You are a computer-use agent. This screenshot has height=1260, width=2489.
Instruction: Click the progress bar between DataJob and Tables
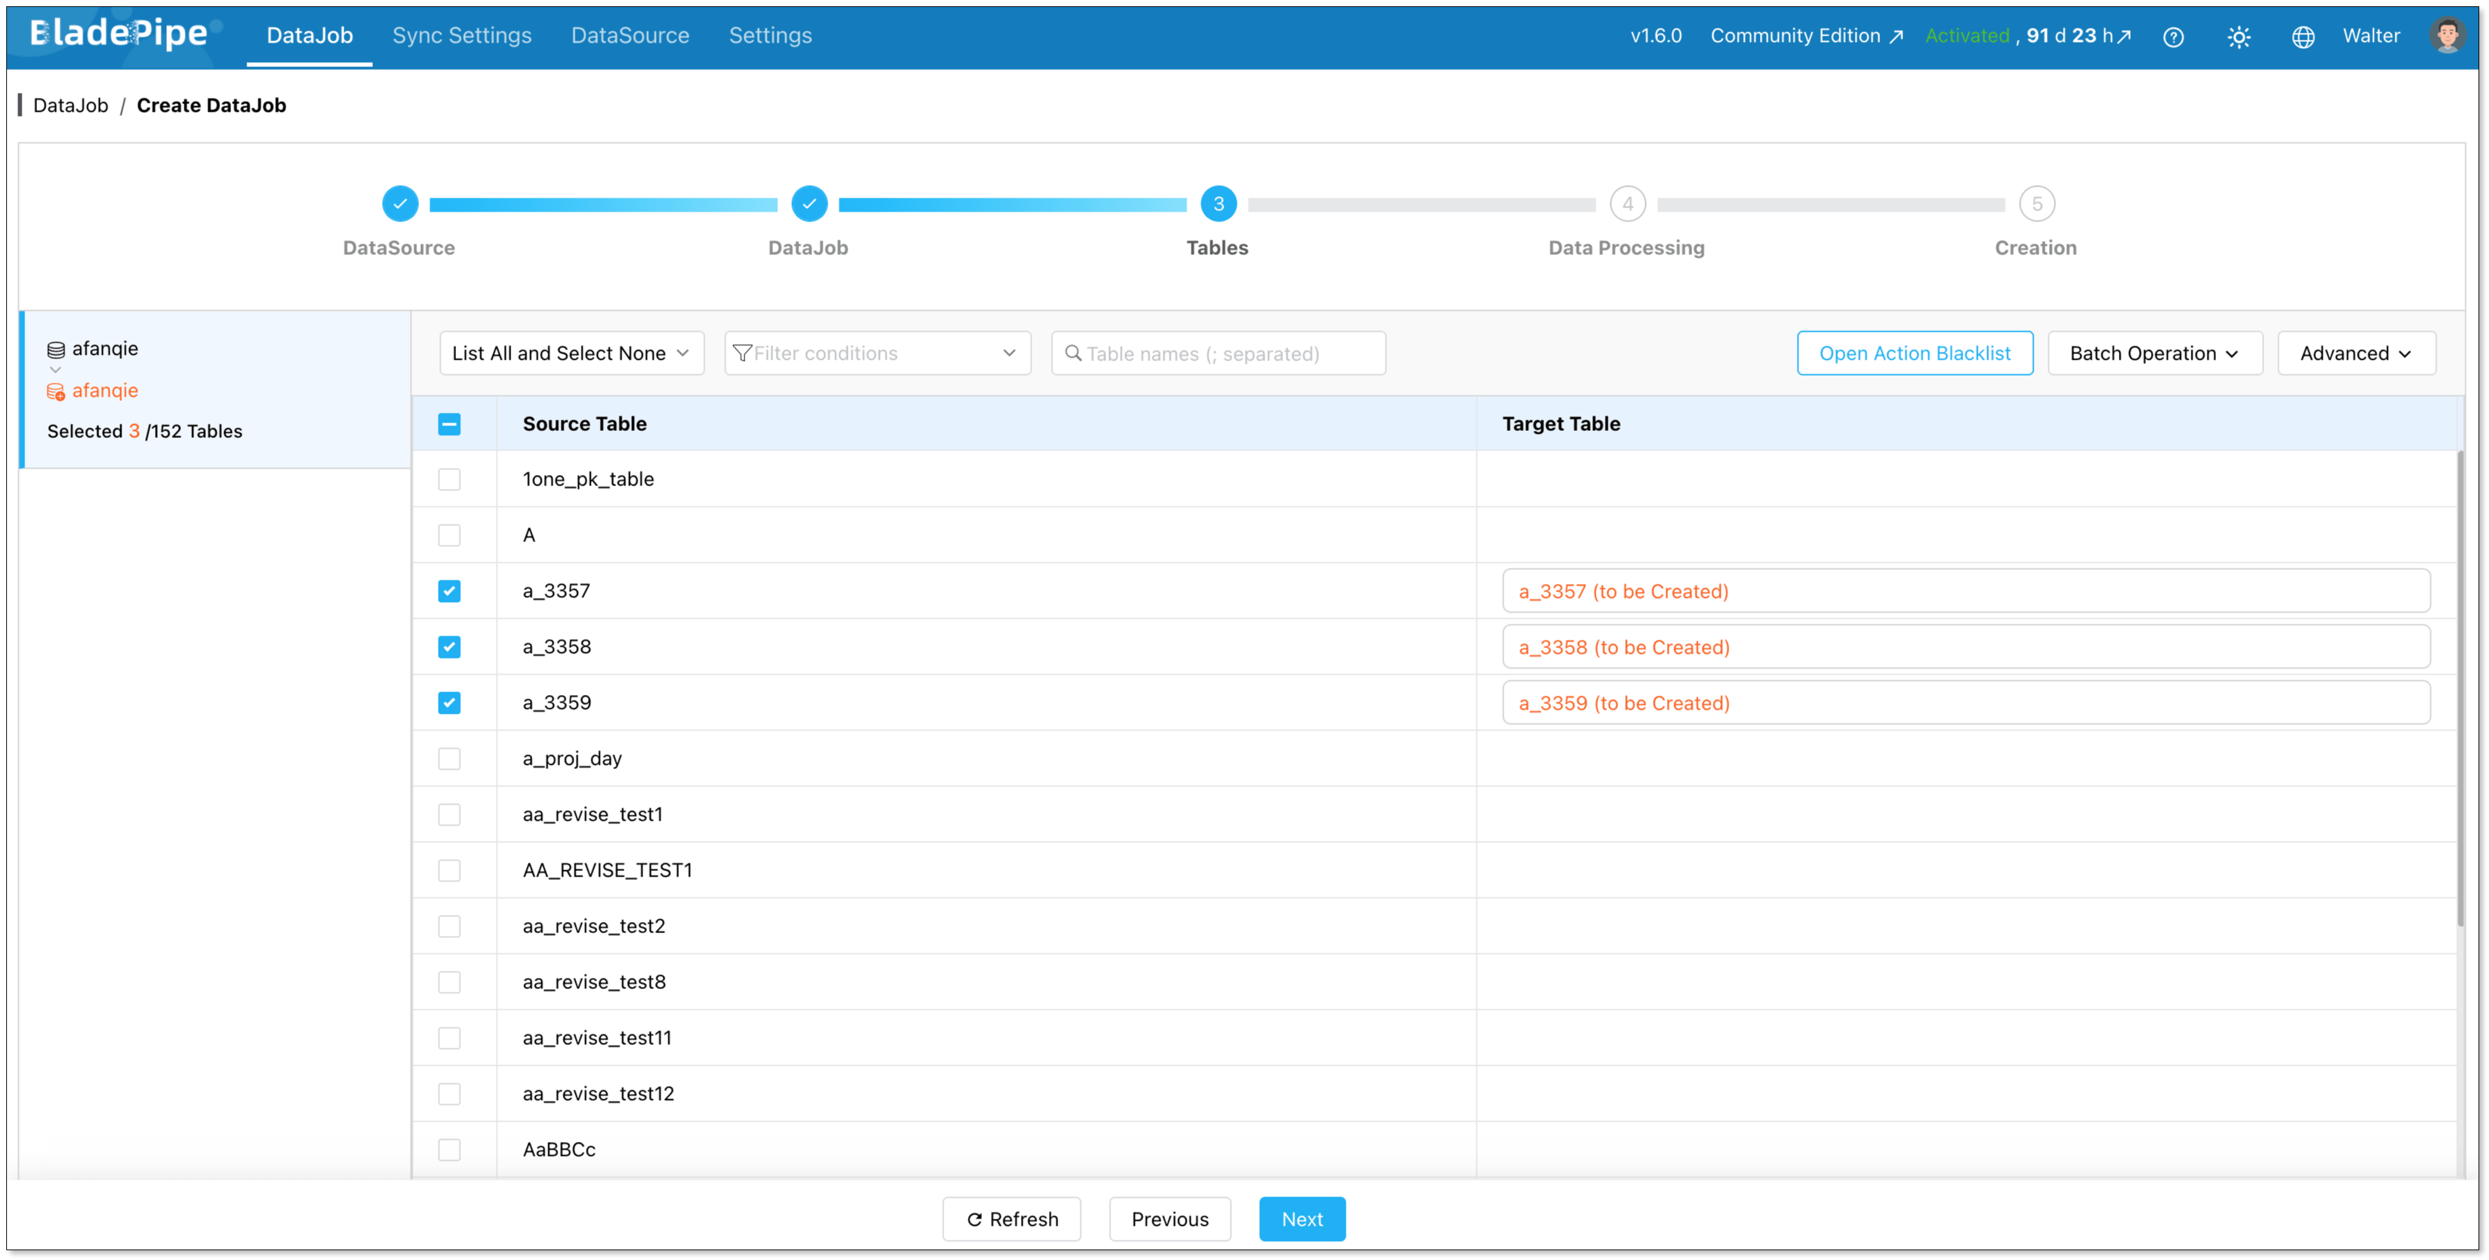click(x=1013, y=205)
